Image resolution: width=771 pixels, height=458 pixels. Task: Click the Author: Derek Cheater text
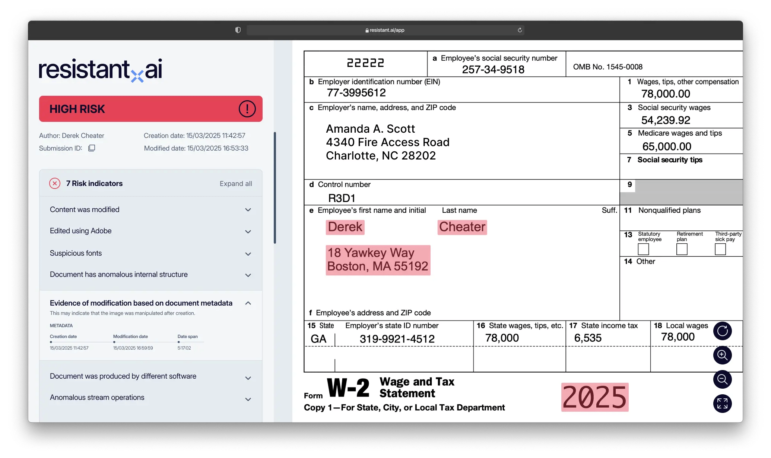point(72,136)
